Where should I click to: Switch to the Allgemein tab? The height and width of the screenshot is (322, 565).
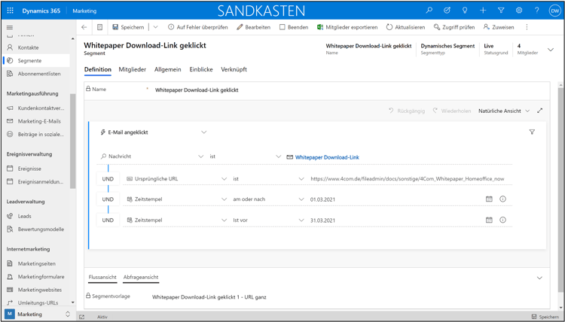167,69
